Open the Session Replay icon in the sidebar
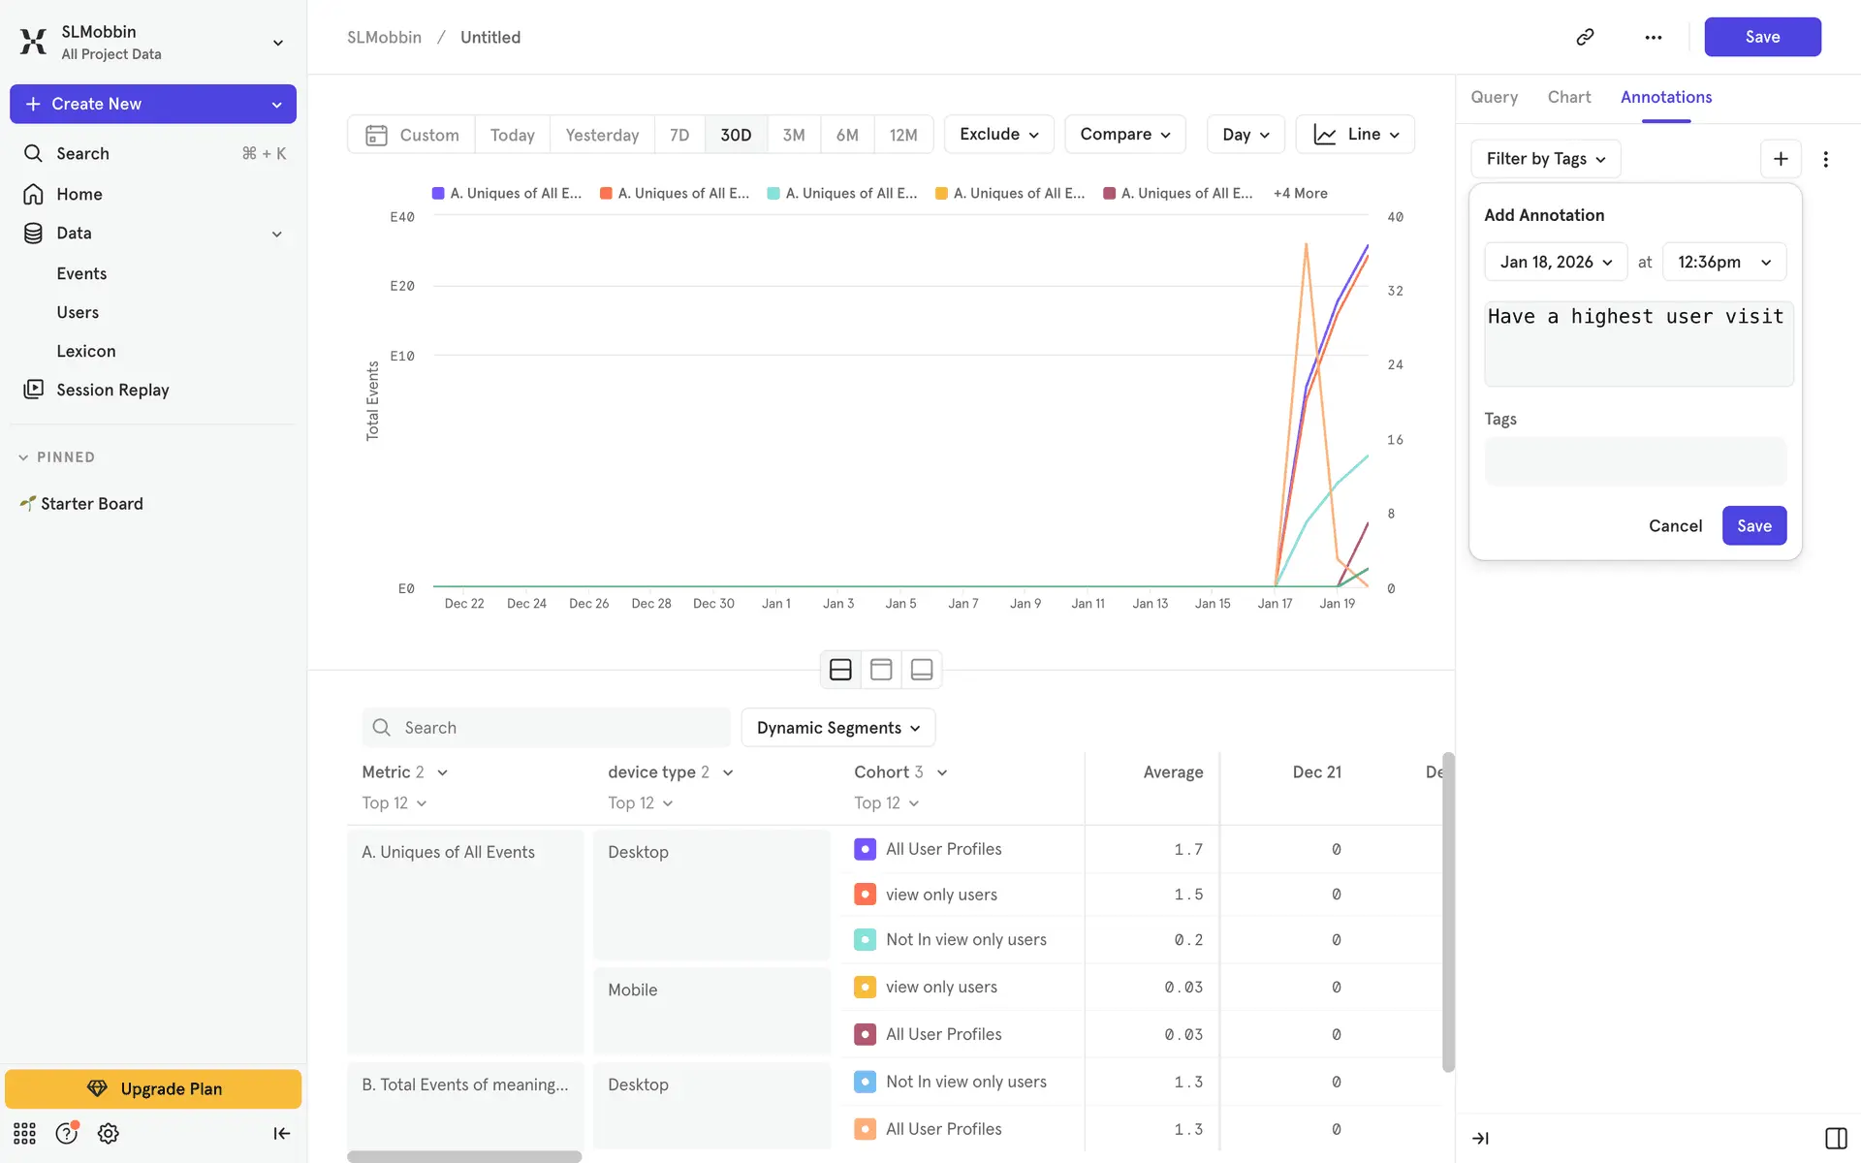The image size is (1861, 1163). 33,390
